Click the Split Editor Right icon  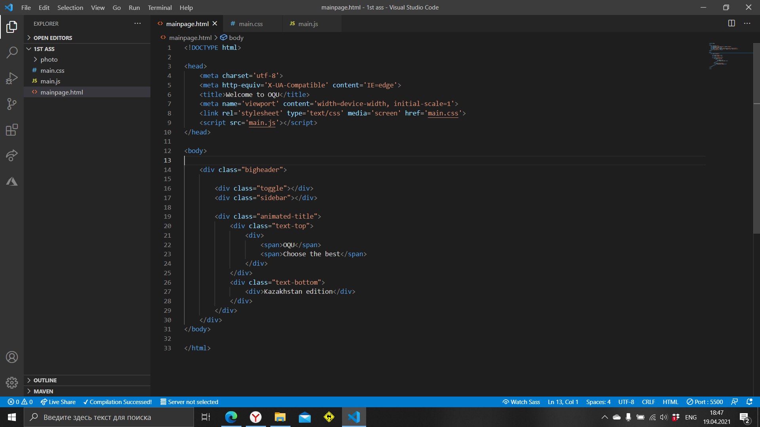pyautogui.click(x=731, y=23)
